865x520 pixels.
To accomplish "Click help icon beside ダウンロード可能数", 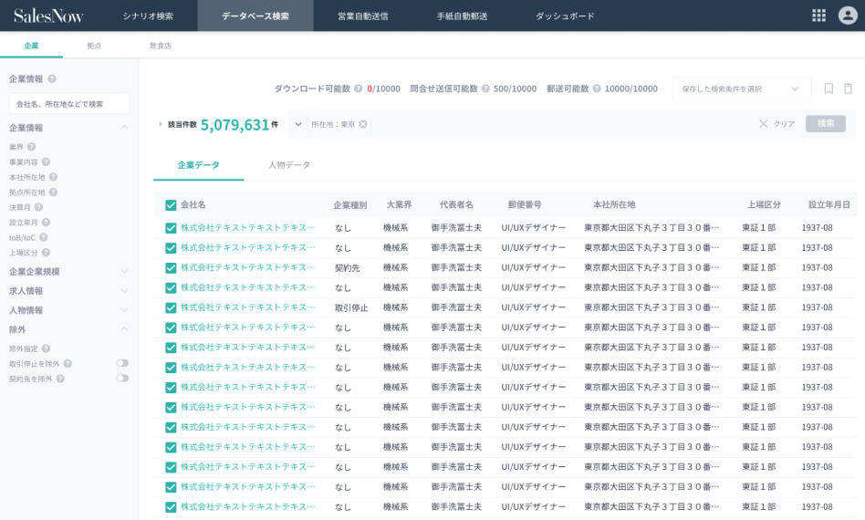I will click(358, 88).
